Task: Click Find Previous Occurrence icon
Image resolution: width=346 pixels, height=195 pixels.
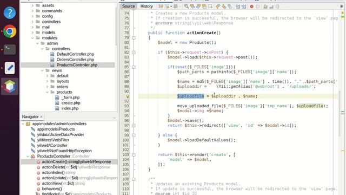Action: pyautogui.click(x=192, y=6)
